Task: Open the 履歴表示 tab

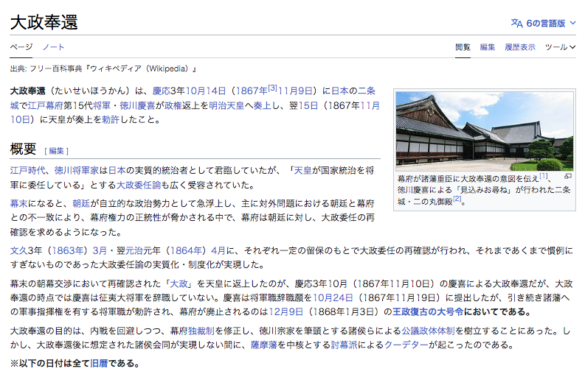Action: click(x=520, y=47)
